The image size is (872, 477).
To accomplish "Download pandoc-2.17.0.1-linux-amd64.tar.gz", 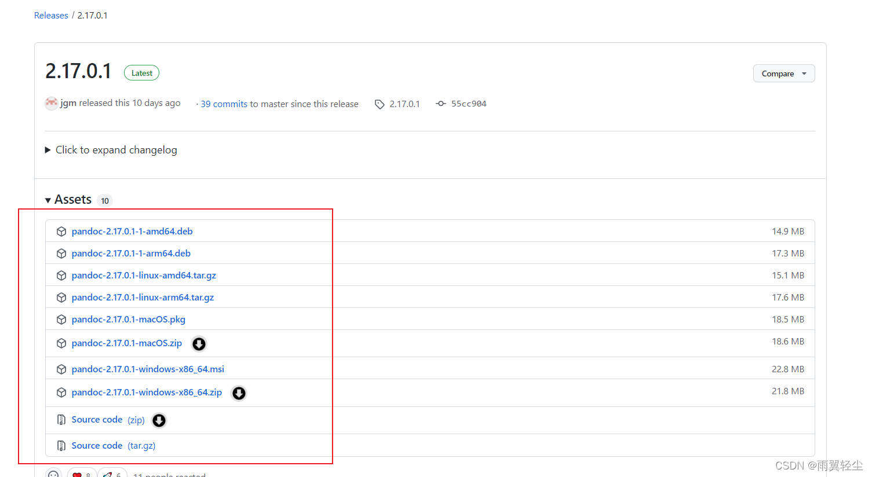I will 144,276.
